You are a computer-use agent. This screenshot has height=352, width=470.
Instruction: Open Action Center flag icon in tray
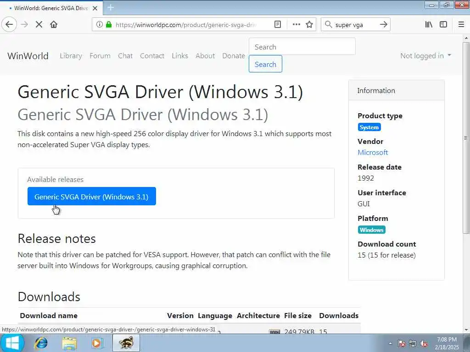point(401,343)
